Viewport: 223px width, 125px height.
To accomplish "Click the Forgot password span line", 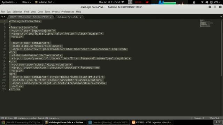I will coord(59,83).
